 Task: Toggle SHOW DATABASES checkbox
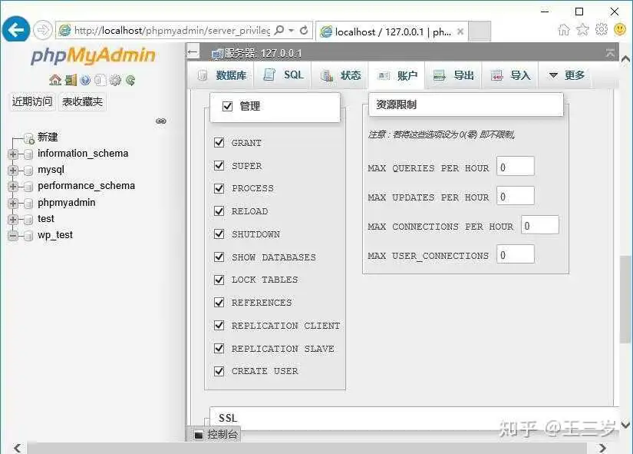tap(219, 257)
